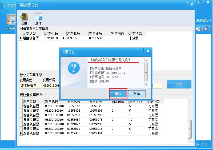
Task: Click the 分发 distribute button
Action: [x=179, y=84]
